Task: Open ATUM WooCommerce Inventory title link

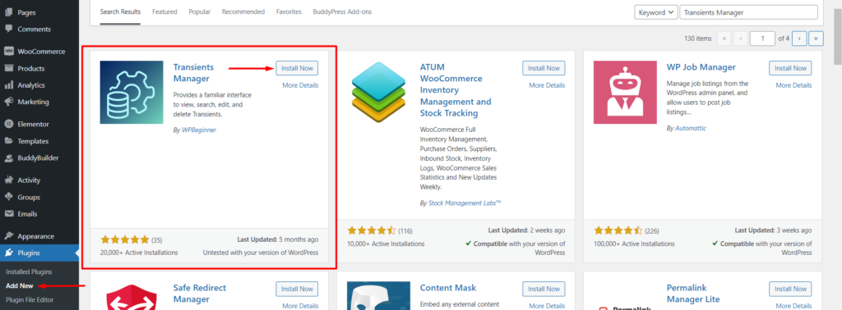Action: point(456,89)
